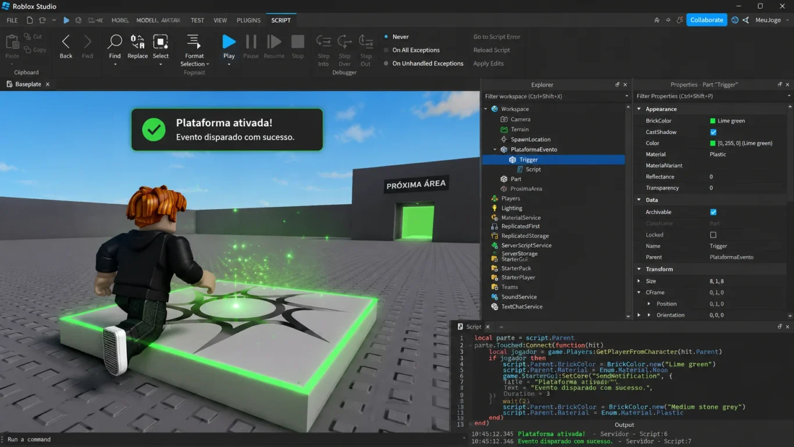
Task: Click the Select tool icon
Action: point(161,41)
